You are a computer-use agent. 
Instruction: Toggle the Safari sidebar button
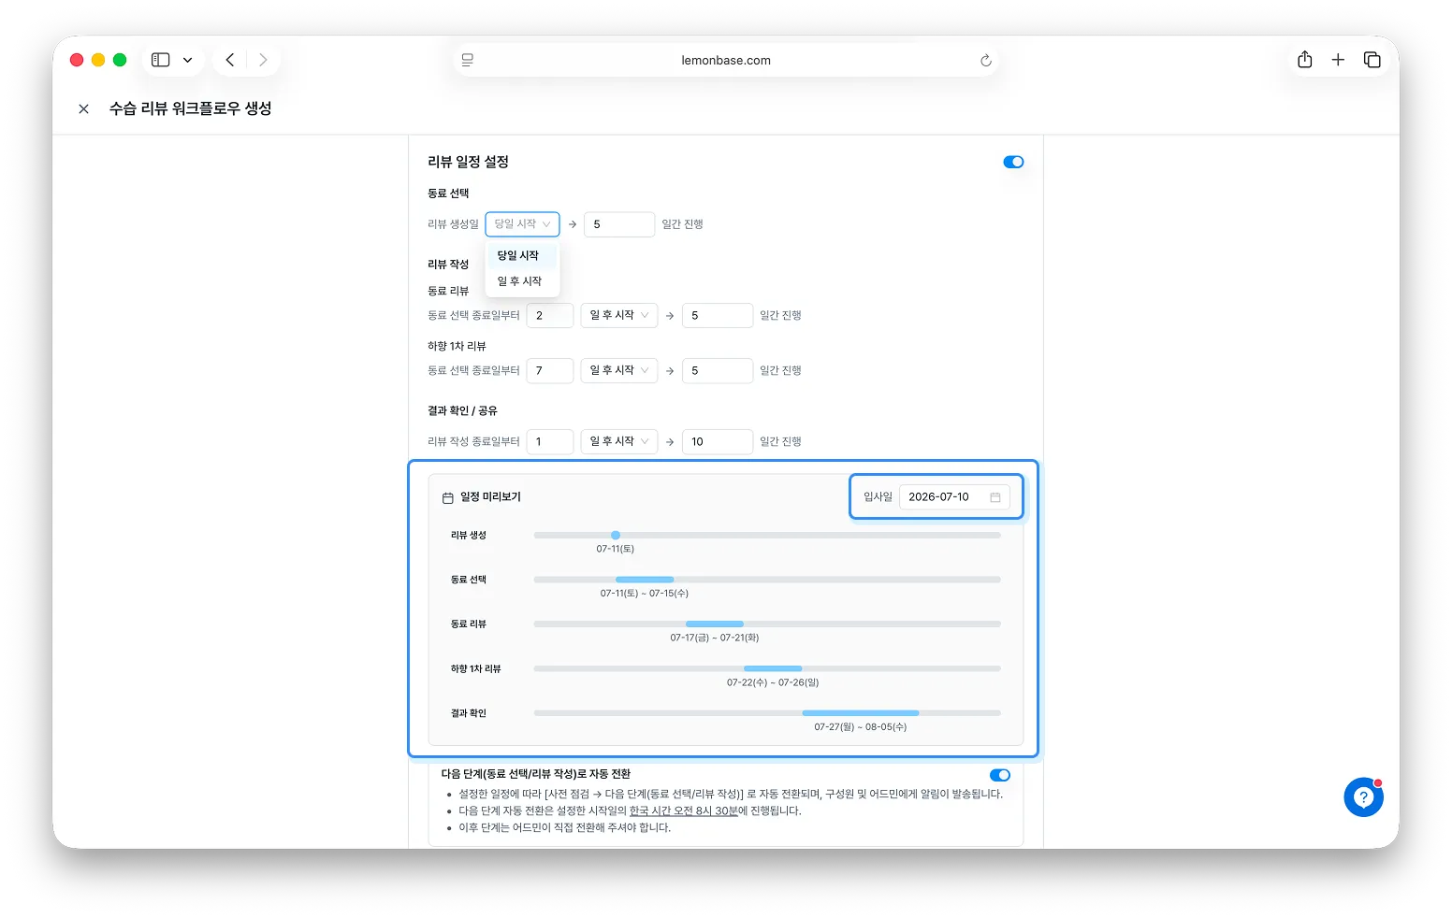[161, 60]
